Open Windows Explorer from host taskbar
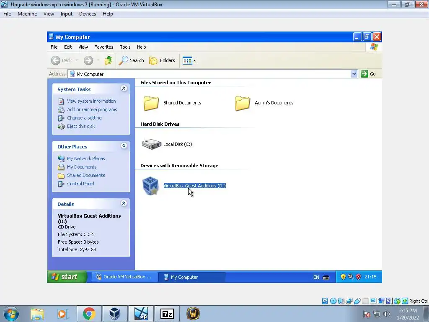This screenshot has height=322, width=429. [37, 314]
